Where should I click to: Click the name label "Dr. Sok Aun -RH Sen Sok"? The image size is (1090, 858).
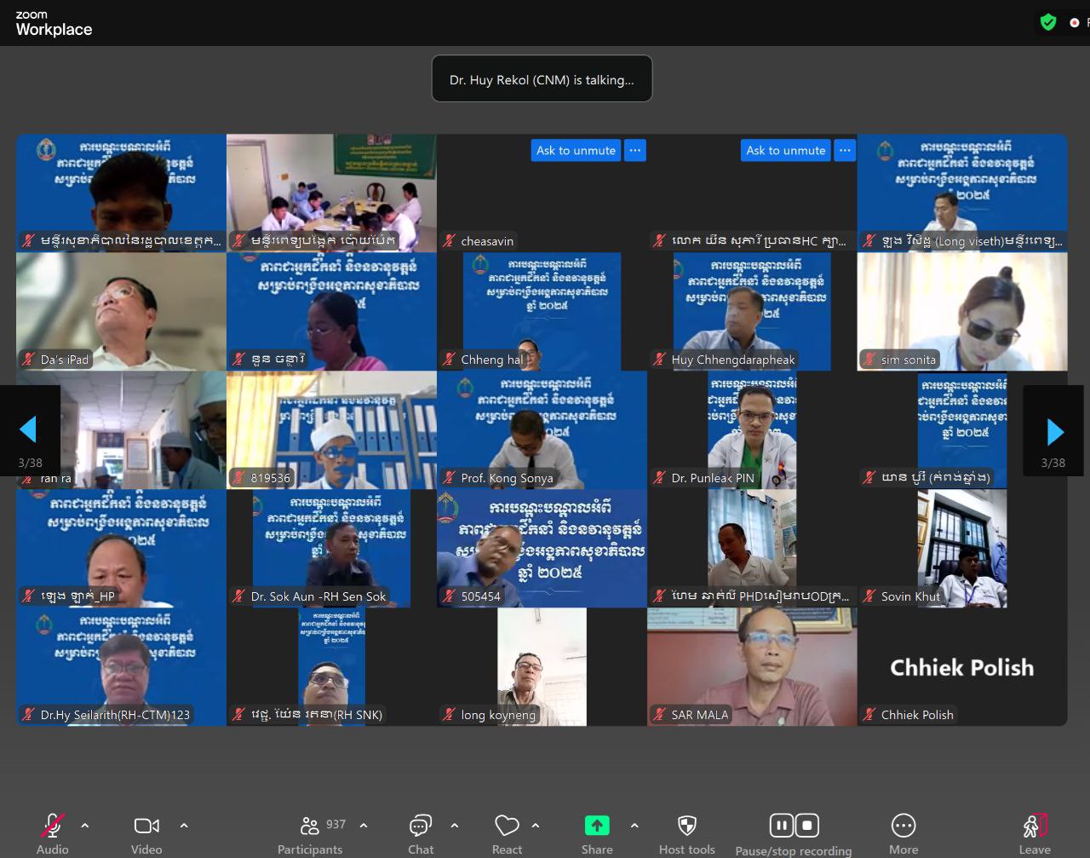coord(318,596)
